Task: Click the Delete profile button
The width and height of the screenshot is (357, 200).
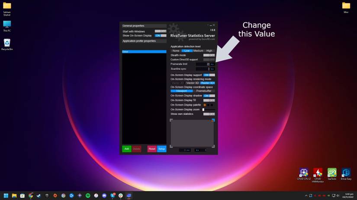Action: [136, 149]
